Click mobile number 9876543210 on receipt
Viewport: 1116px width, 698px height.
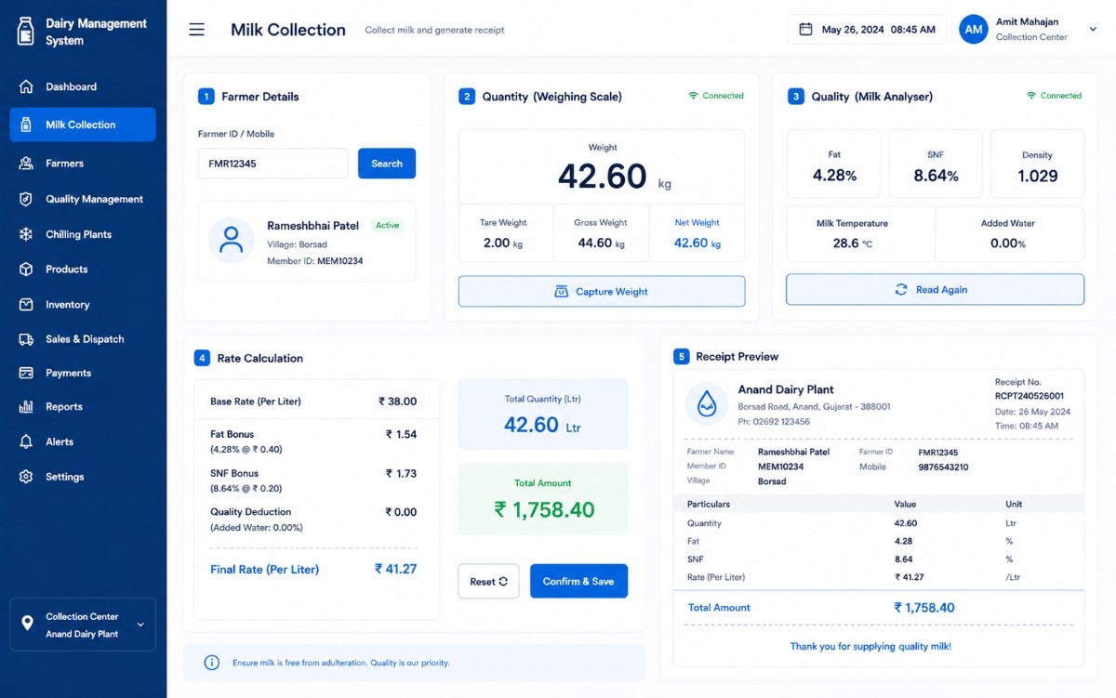point(943,467)
